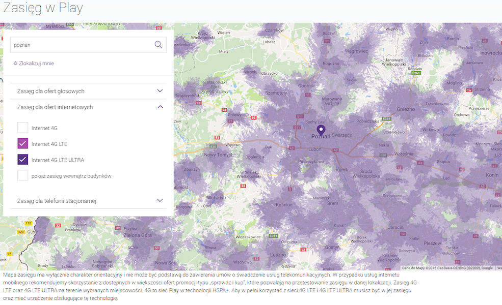
Task: Click the Szamotuły label on the map
Action: (x=276, y=93)
